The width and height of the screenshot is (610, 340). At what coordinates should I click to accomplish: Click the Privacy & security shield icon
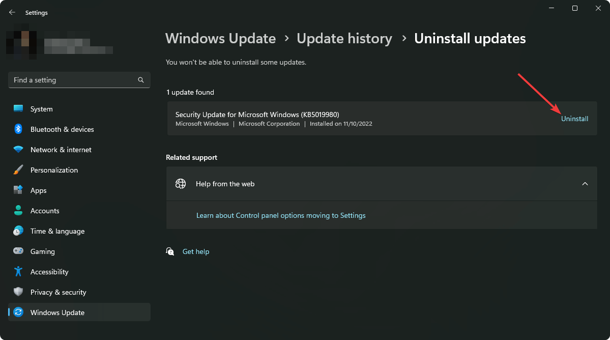coord(18,292)
